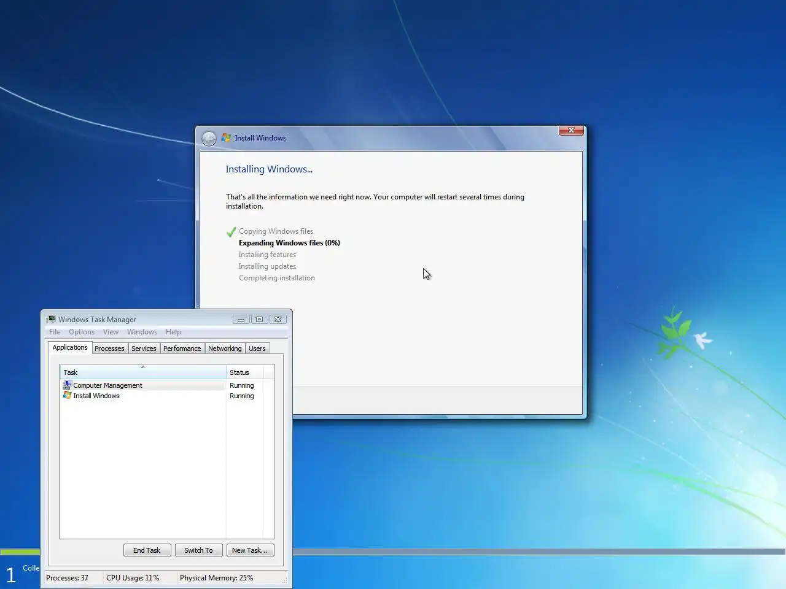Open the Help menu in Task Manager
This screenshot has width=786, height=589.
point(173,332)
